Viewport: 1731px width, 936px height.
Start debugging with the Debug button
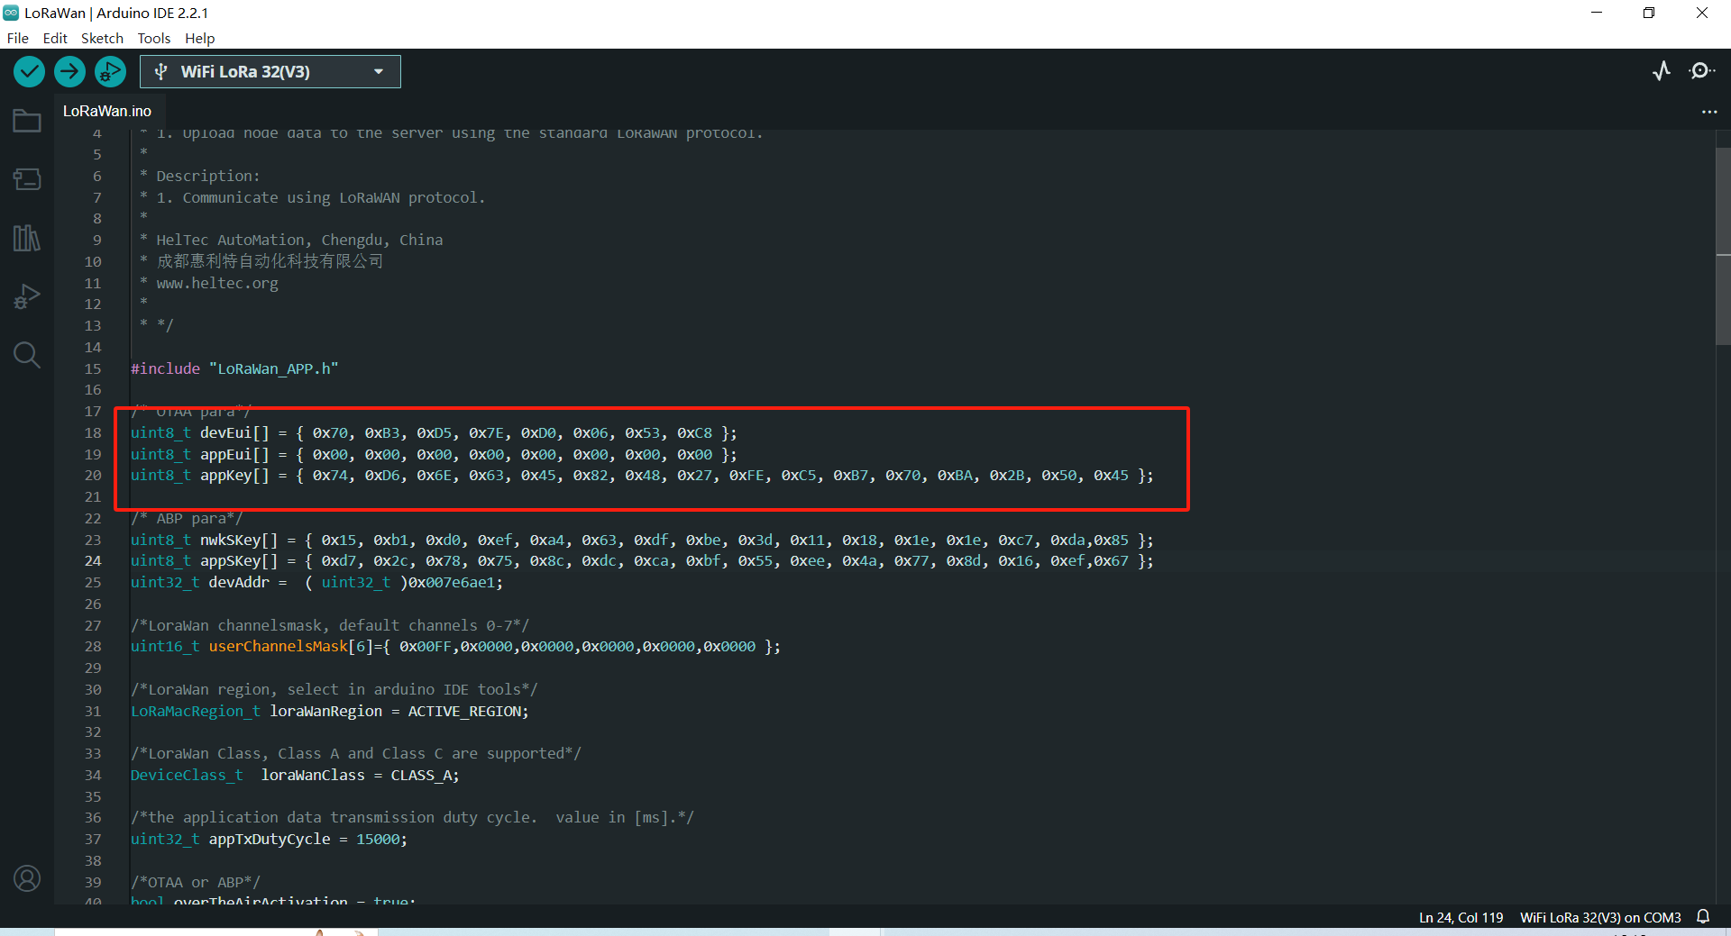coord(110,71)
